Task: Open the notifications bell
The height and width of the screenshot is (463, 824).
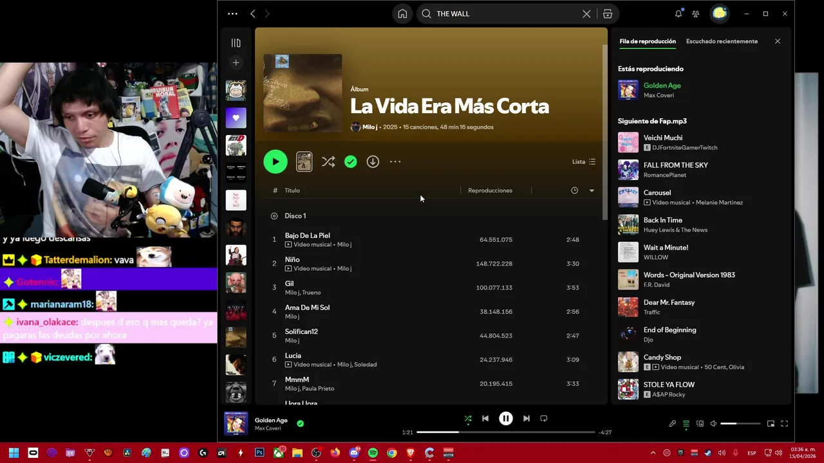Action: point(679,14)
